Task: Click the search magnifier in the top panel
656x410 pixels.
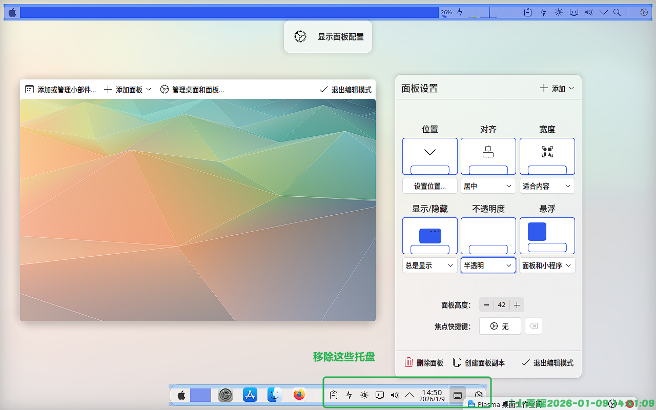Action: tap(617, 12)
